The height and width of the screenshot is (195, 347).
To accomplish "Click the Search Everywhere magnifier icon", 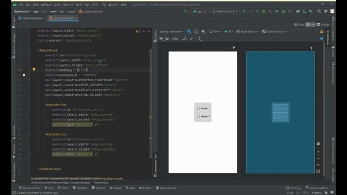I will (319, 11).
